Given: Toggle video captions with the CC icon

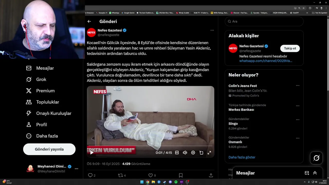Looking at the screenshot, I should (177, 153).
